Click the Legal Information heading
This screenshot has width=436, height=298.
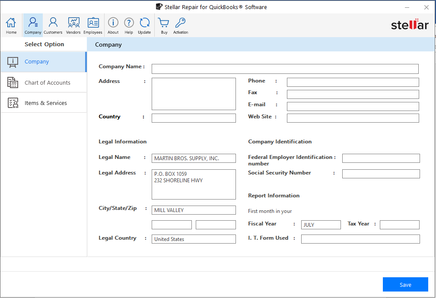pos(122,142)
